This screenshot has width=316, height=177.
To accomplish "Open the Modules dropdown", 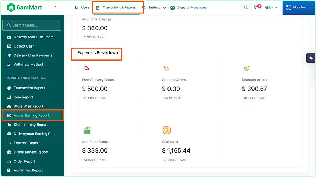I will click(x=299, y=7).
